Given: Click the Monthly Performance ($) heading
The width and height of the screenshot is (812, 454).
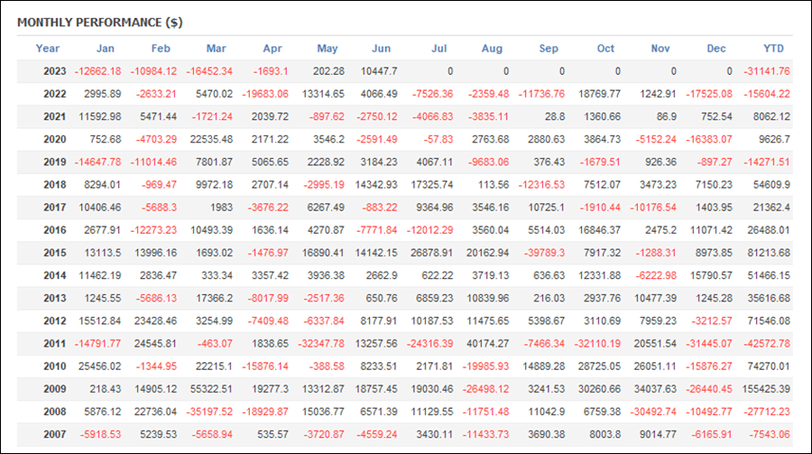Looking at the screenshot, I should click(x=100, y=23).
